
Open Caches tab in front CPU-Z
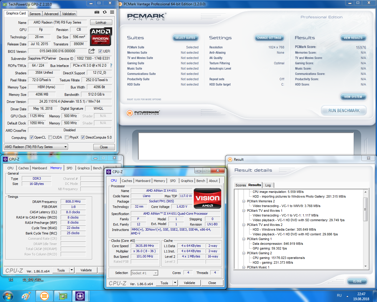127,181
